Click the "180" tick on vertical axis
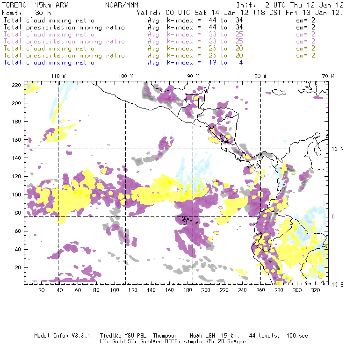 point(16,122)
